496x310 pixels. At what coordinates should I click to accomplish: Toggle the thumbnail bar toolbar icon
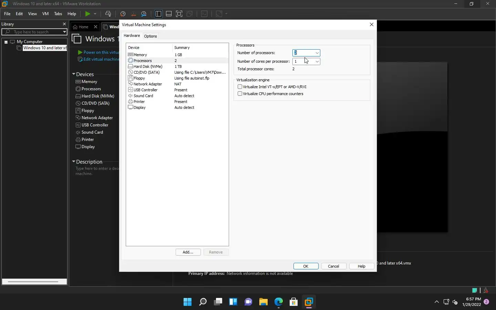click(x=169, y=14)
